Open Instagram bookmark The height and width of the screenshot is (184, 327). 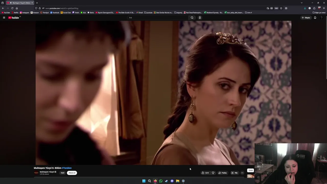coord(25,13)
